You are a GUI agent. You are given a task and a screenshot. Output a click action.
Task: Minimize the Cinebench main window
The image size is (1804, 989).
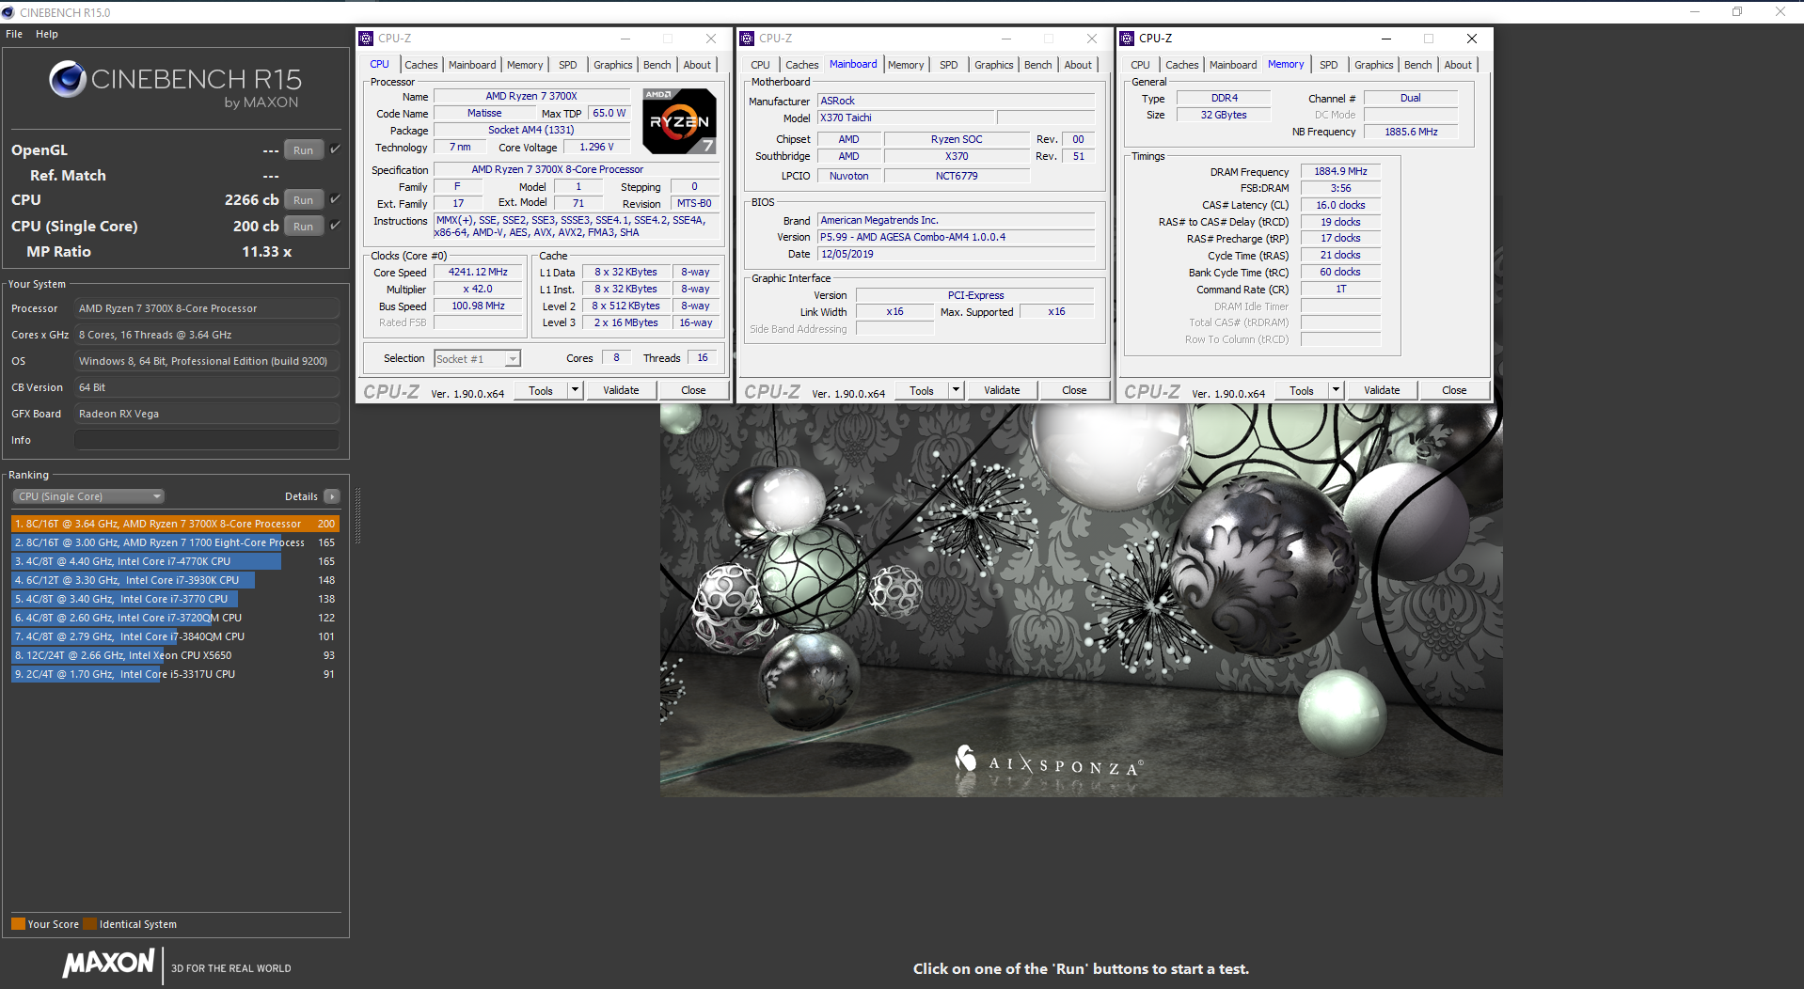pyautogui.click(x=1694, y=11)
